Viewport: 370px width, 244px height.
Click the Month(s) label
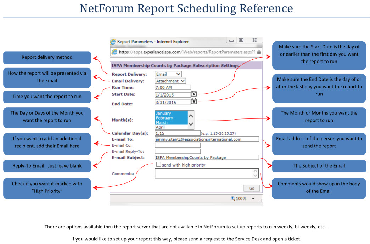tap(123, 120)
